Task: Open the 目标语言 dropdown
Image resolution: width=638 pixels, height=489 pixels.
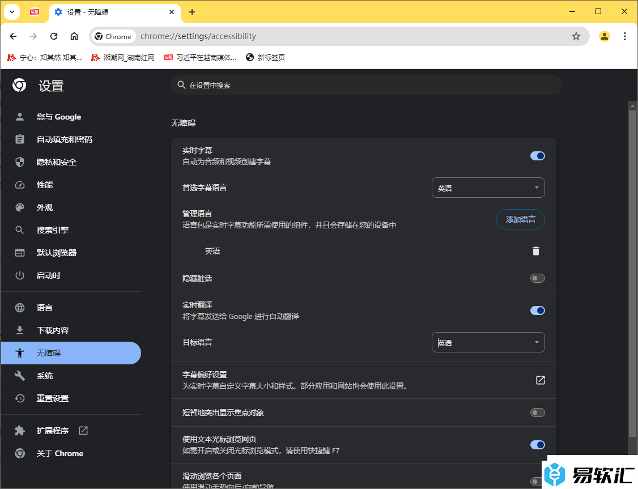Action: (488, 342)
